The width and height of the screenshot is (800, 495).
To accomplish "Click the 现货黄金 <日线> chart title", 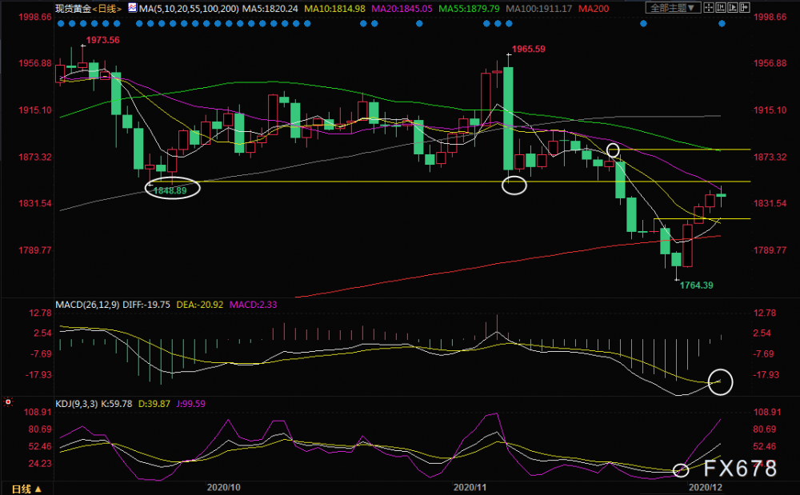I will click(x=89, y=9).
